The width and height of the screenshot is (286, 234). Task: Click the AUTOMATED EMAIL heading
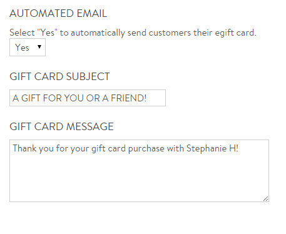coord(58,13)
